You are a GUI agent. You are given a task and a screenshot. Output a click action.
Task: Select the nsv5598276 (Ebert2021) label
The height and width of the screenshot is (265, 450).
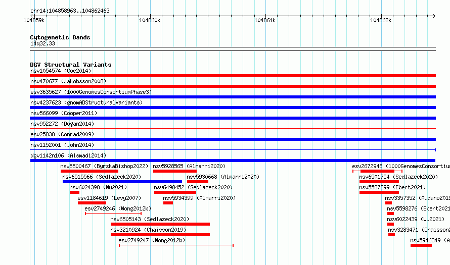click(x=419, y=208)
